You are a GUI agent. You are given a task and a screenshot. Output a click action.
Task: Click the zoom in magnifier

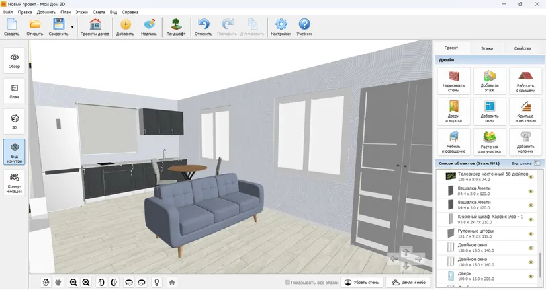tap(86, 283)
